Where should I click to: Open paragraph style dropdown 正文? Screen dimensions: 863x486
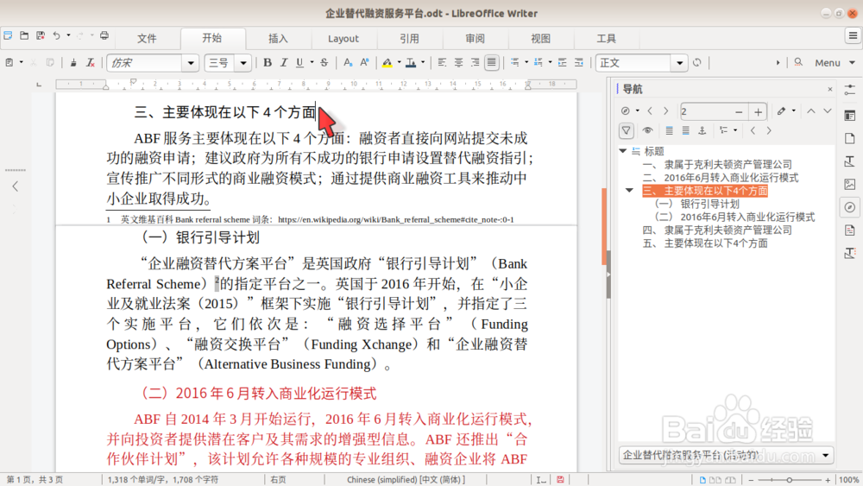click(x=680, y=63)
